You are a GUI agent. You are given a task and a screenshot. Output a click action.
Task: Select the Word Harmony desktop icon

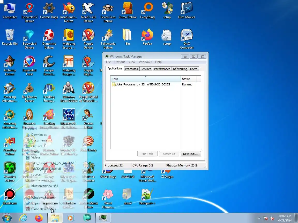(x=108, y=198)
